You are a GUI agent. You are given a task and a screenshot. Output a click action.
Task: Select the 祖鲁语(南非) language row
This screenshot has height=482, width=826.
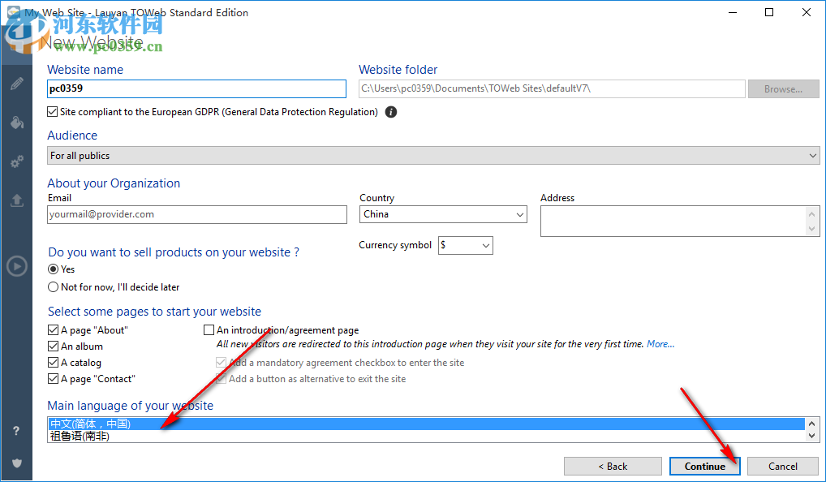coord(426,437)
